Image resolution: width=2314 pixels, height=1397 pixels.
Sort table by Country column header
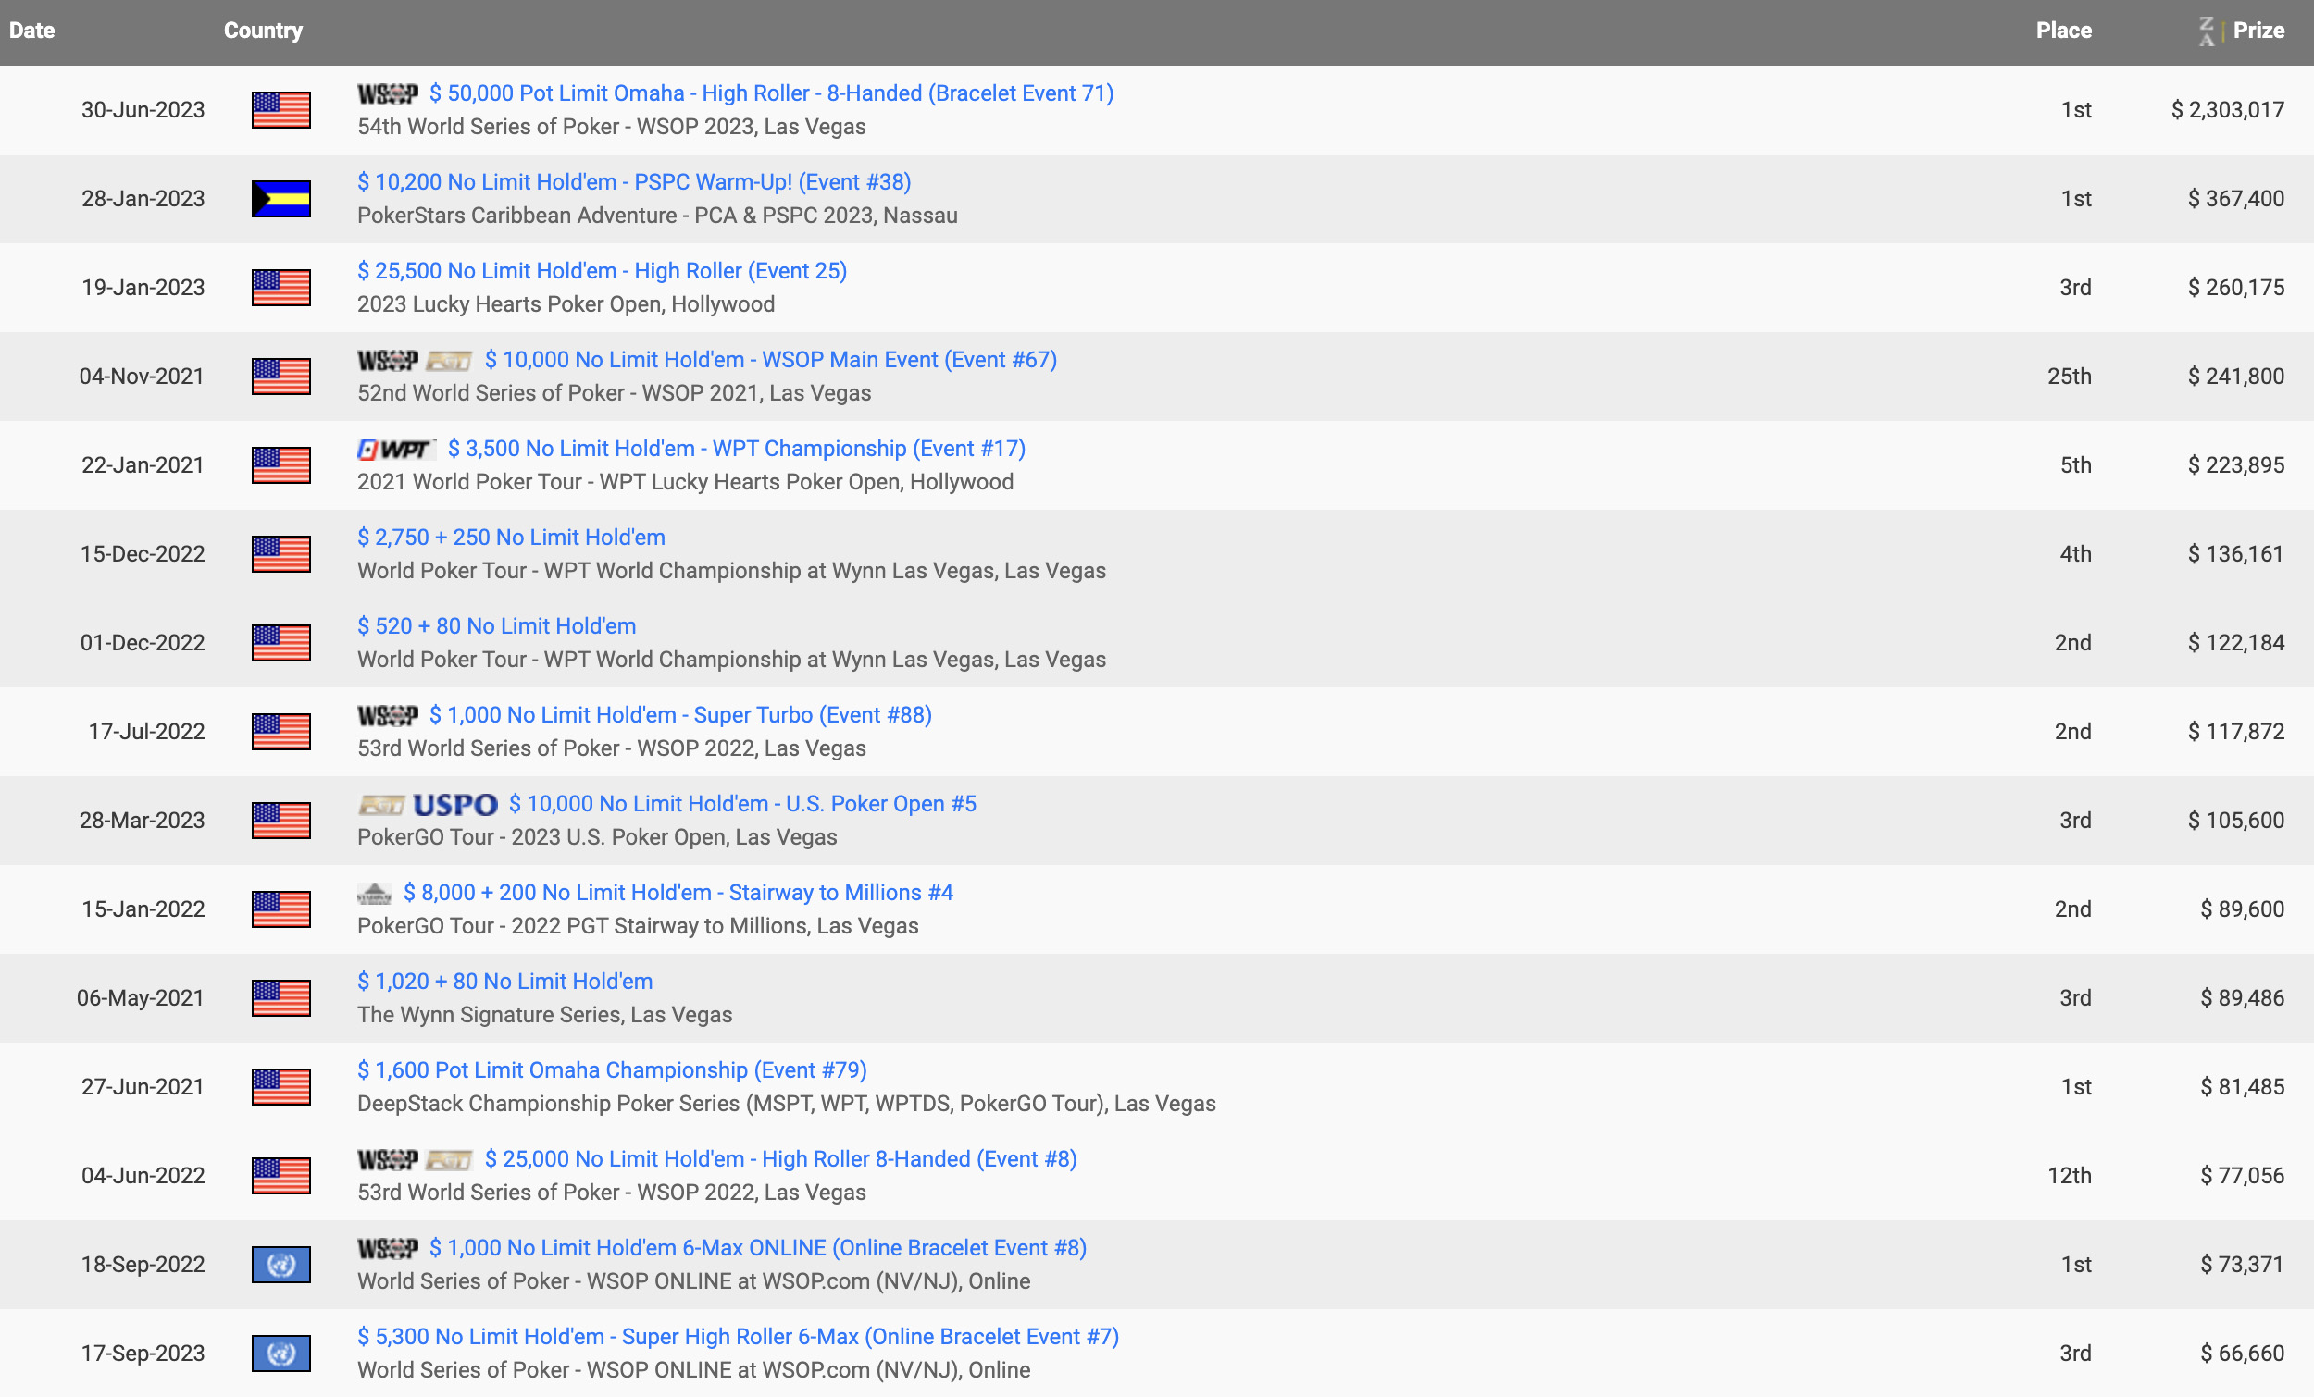263,31
